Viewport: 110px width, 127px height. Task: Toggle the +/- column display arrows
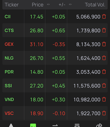pyautogui.click(x=70, y=4)
